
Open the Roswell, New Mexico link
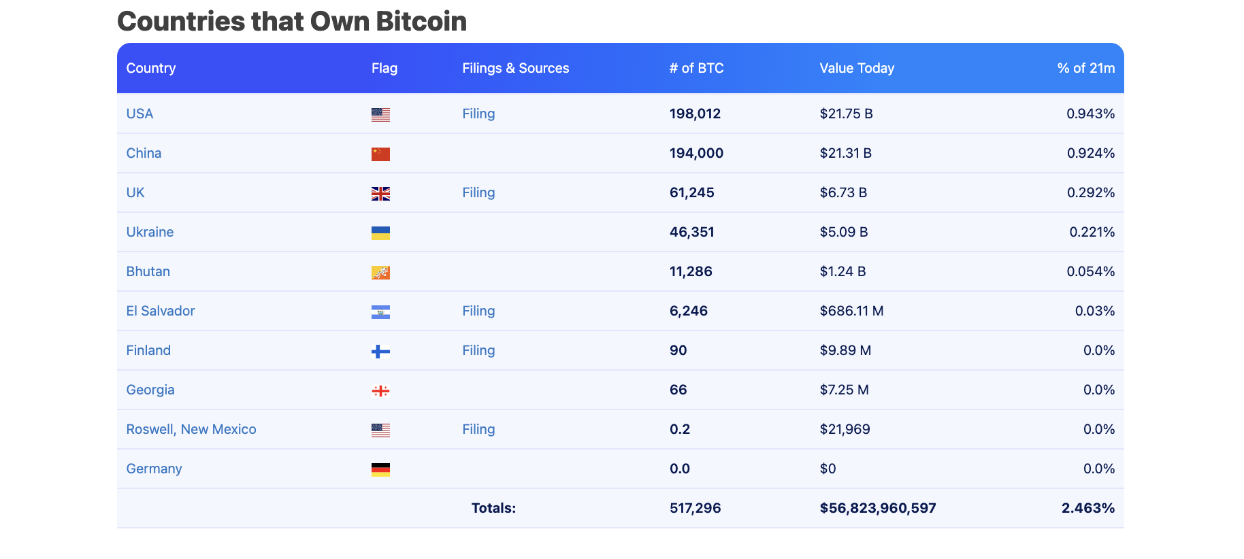[191, 429]
